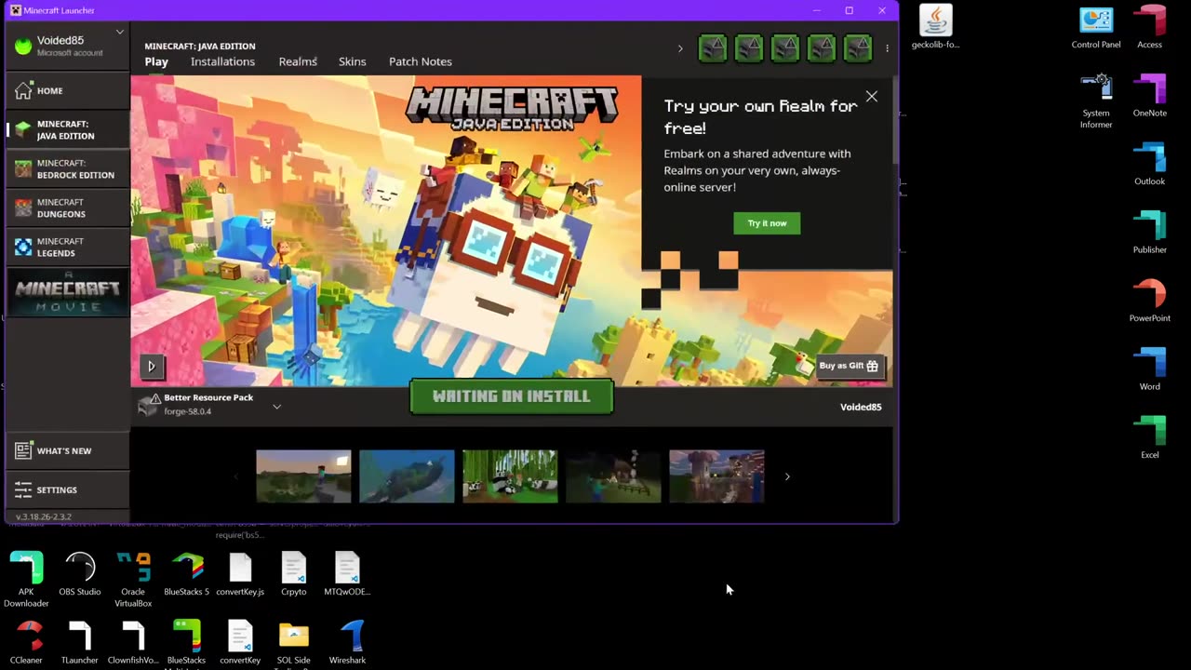1191x670 pixels.
Task: Click the Try it now button
Action: point(767,223)
